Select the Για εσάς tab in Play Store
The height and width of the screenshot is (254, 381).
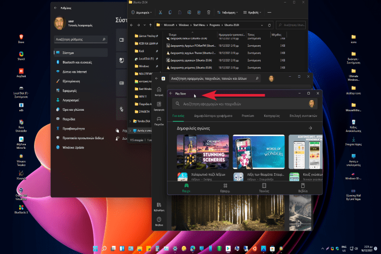tap(178, 116)
